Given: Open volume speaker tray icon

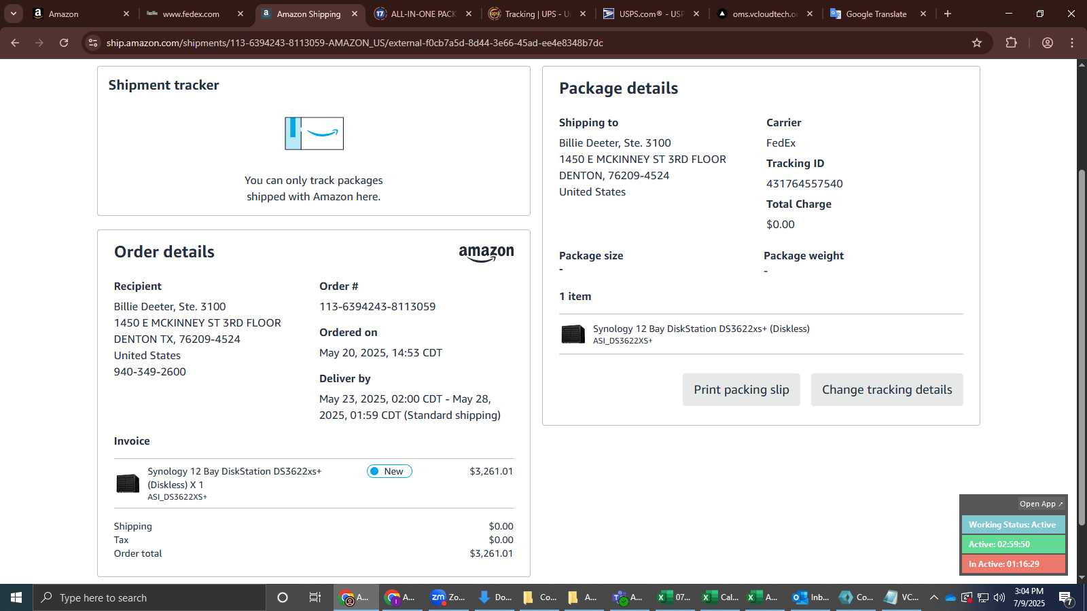Looking at the screenshot, I should point(999,597).
